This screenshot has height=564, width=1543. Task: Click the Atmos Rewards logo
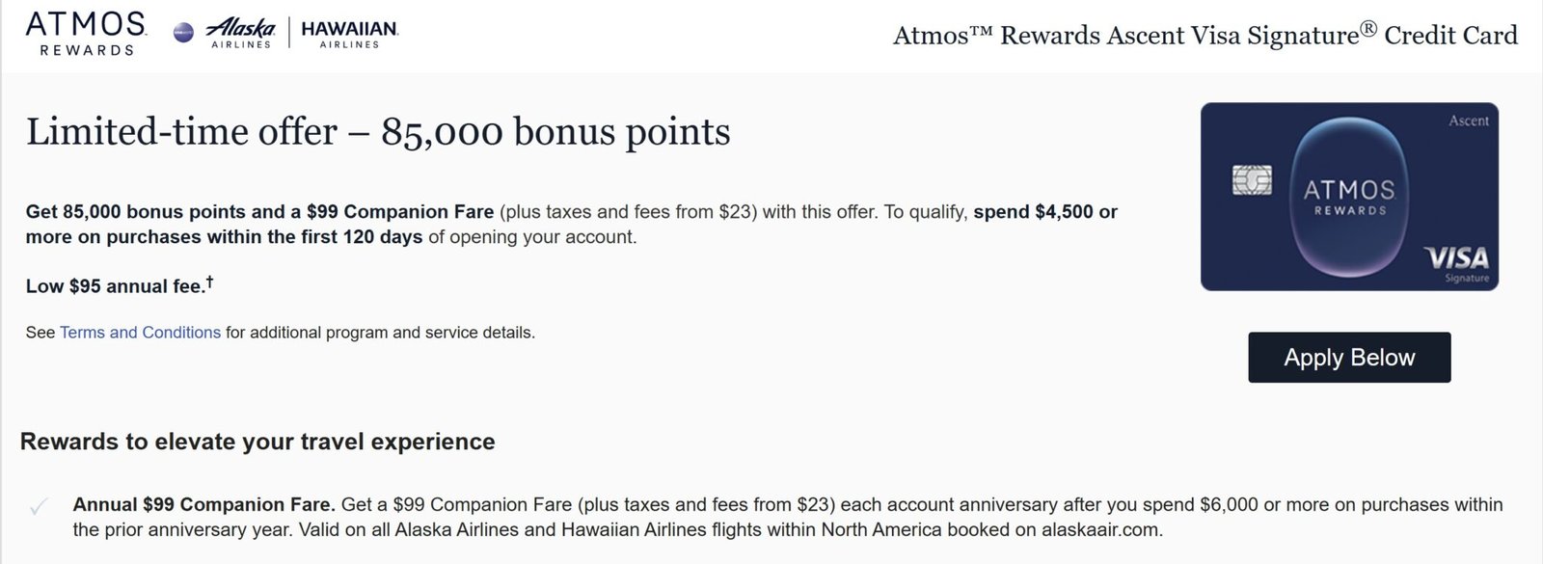[86, 33]
